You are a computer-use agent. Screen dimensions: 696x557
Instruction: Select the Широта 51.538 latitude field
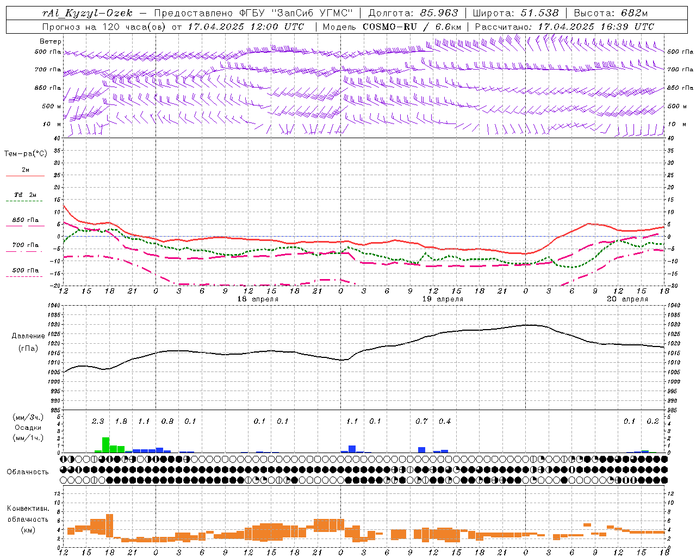click(515, 13)
